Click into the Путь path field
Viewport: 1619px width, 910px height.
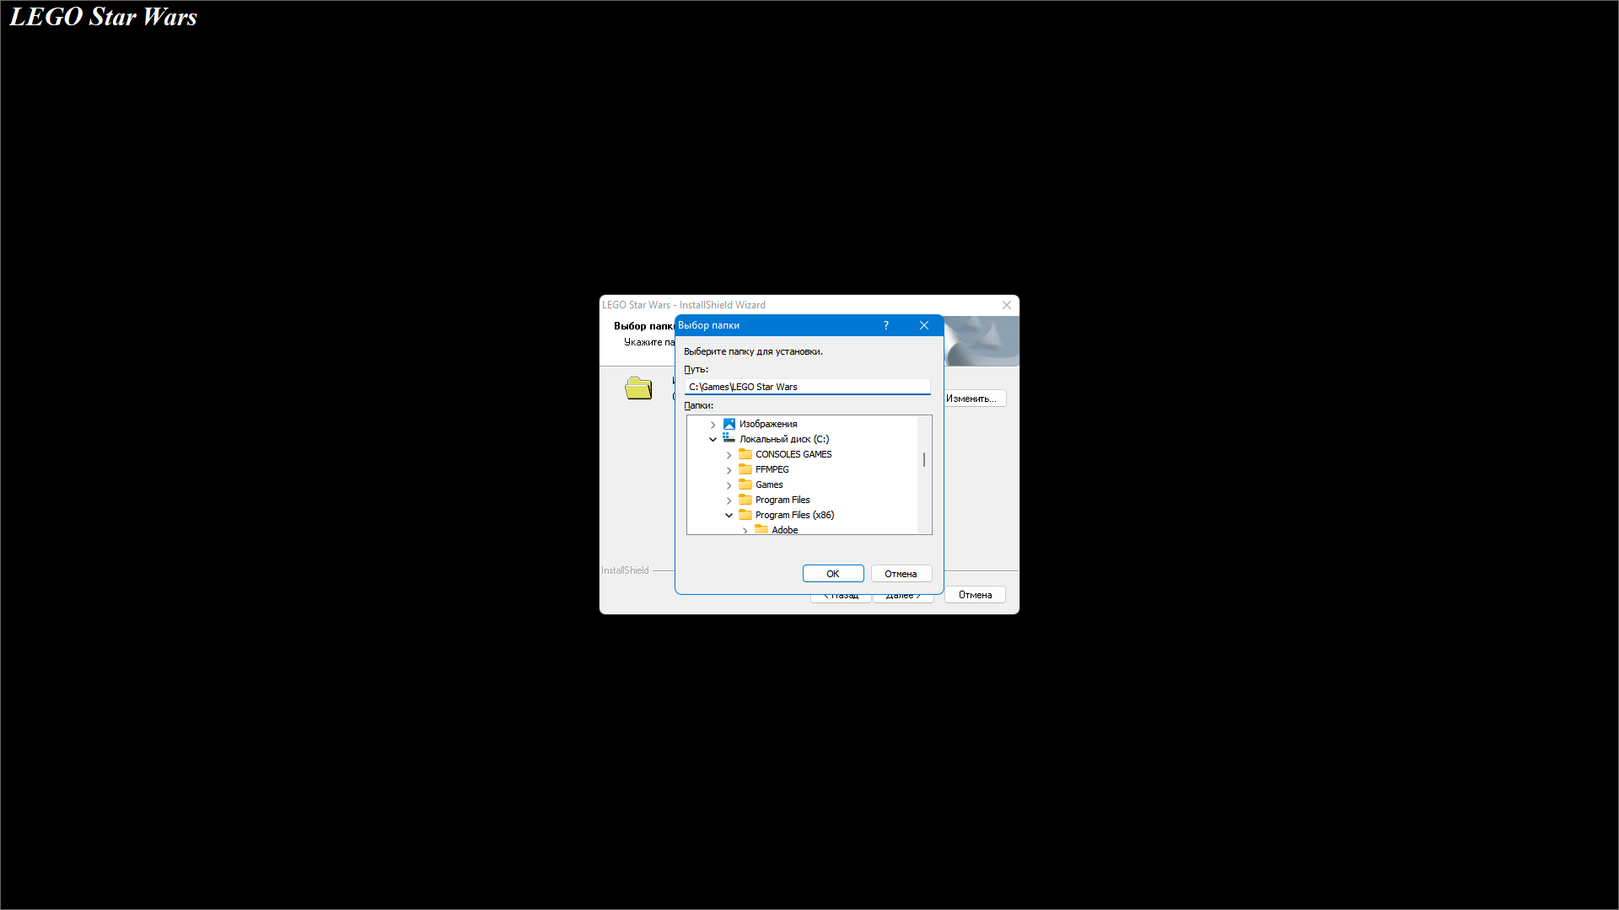(807, 387)
